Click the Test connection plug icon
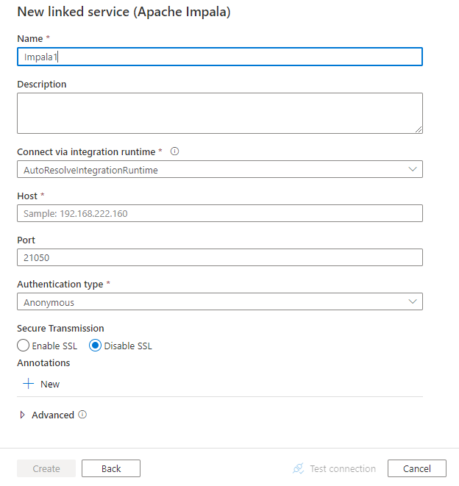Viewport: 459px width, 486px height. tap(299, 468)
